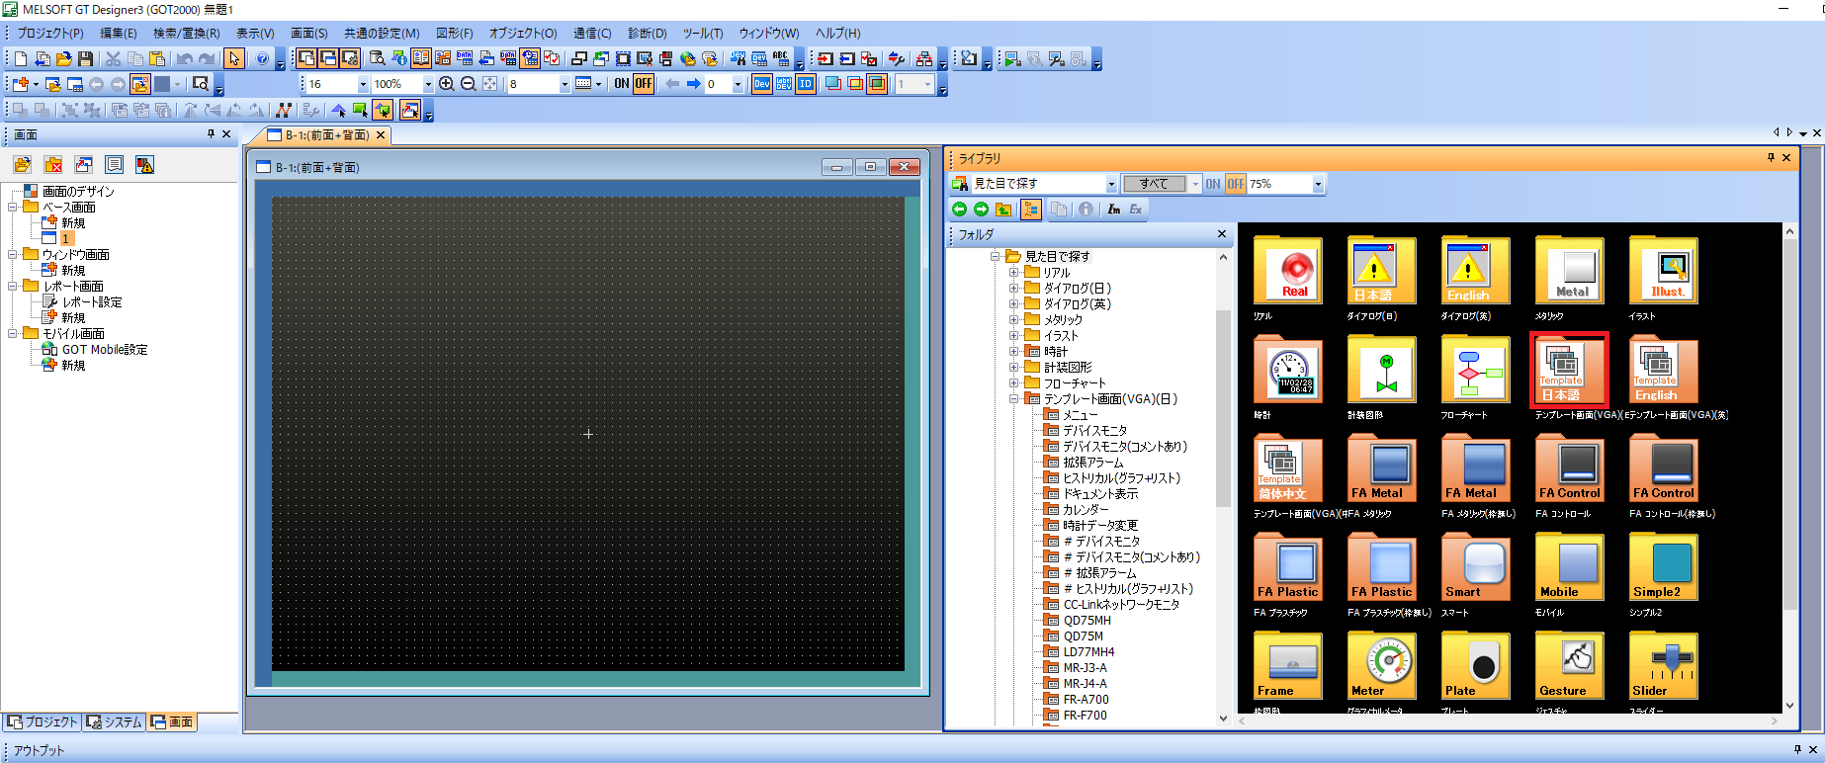Click the blue next-arrow icon in toolbar
The image size is (1825, 763).
[x=694, y=84]
